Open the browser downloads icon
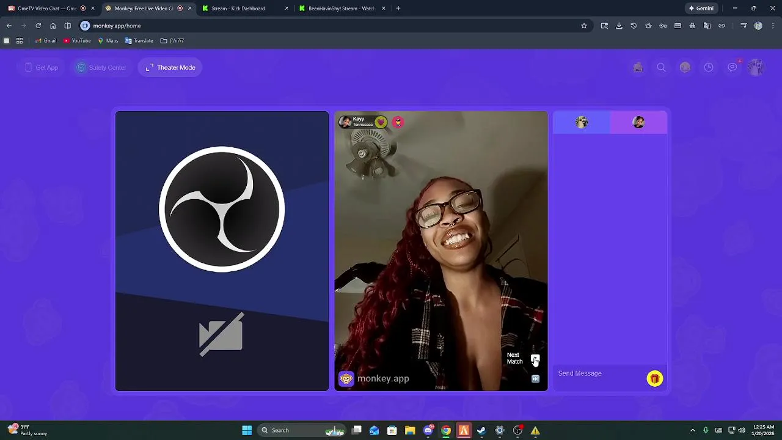The image size is (782, 440). point(619,26)
